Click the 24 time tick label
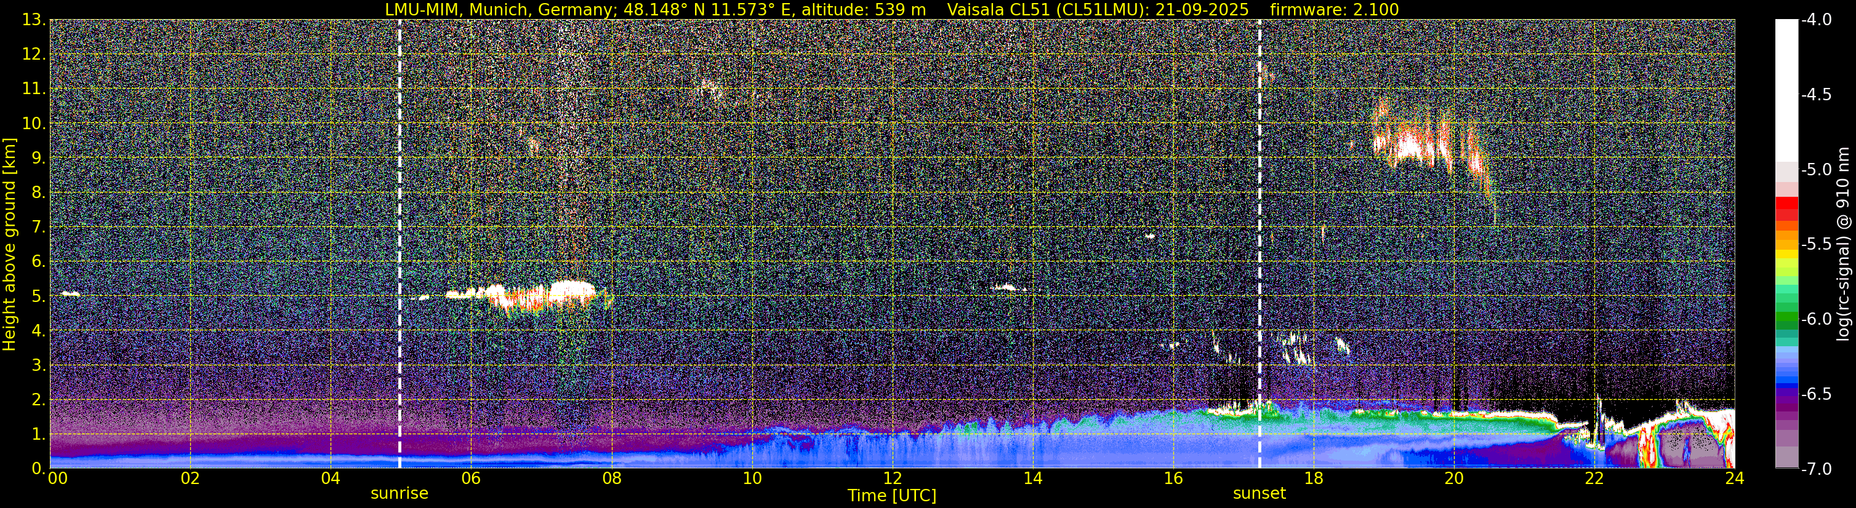 1734,478
